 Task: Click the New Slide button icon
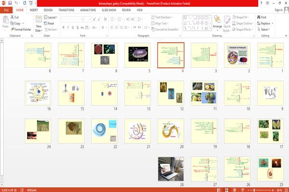pyautogui.click(x=39, y=19)
